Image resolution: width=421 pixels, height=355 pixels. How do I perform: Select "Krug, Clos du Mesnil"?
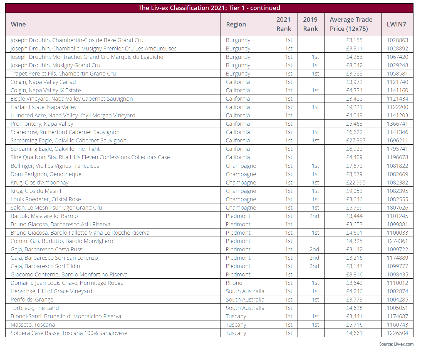[x=36, y=191]
